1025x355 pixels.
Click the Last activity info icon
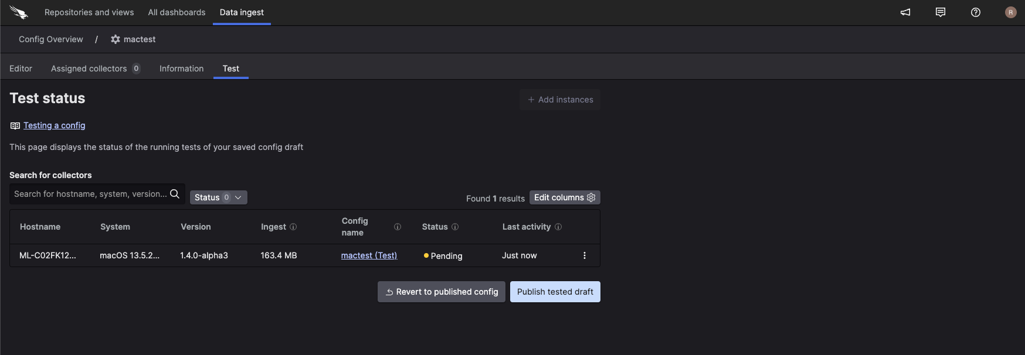pos(558,227)
